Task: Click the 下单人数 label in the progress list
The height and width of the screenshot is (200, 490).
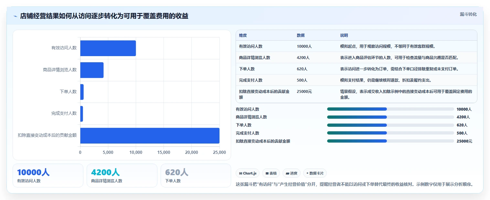Action: (x=244, y=125)
